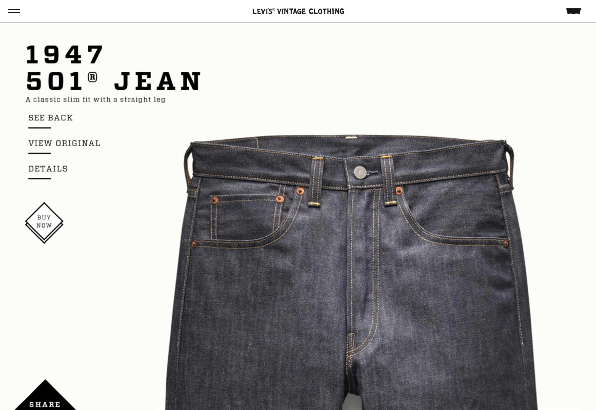Click the Levi's batwing logo icon

[573, 11]
